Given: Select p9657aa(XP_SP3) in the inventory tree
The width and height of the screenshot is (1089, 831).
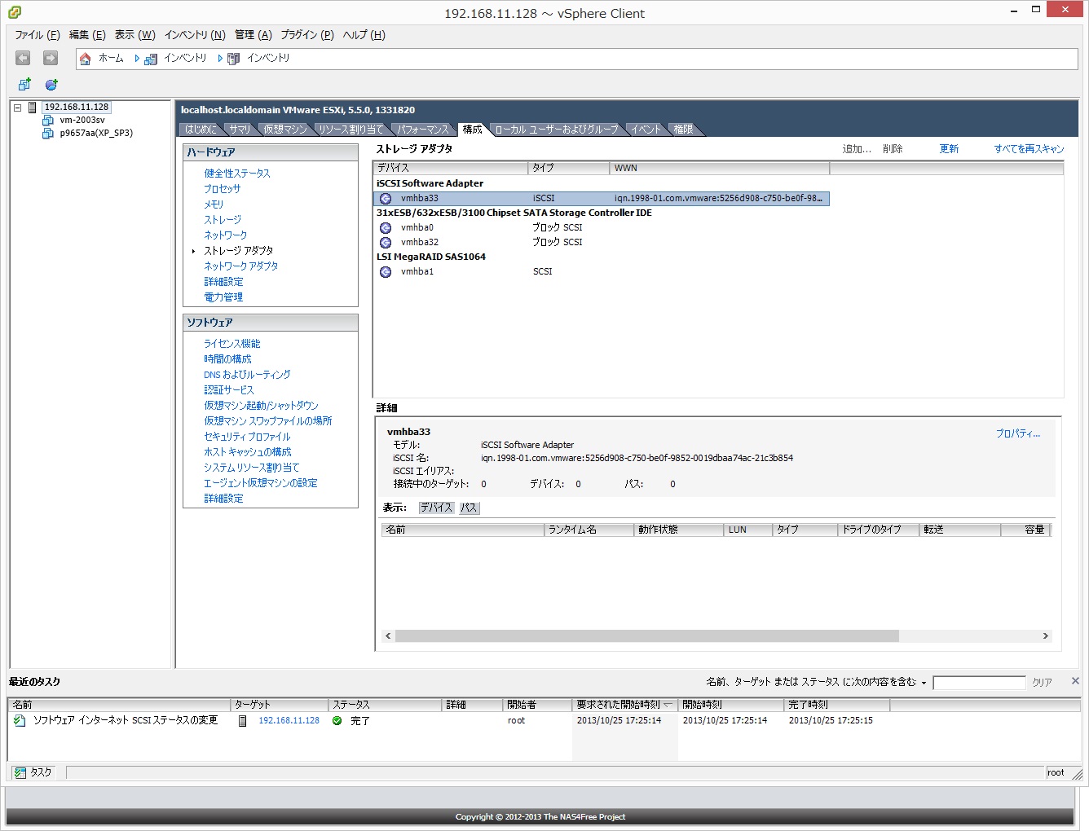Looking at the screenshot, I should pos(96,133).
